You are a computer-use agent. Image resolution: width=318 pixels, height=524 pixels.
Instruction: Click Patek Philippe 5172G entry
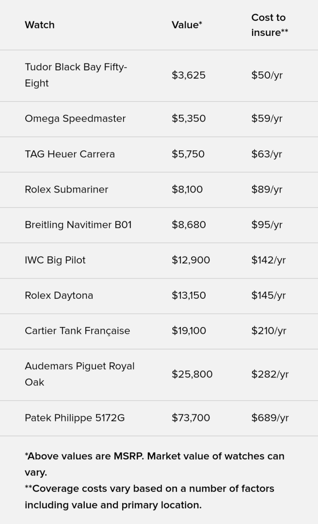tap(75, 418)
